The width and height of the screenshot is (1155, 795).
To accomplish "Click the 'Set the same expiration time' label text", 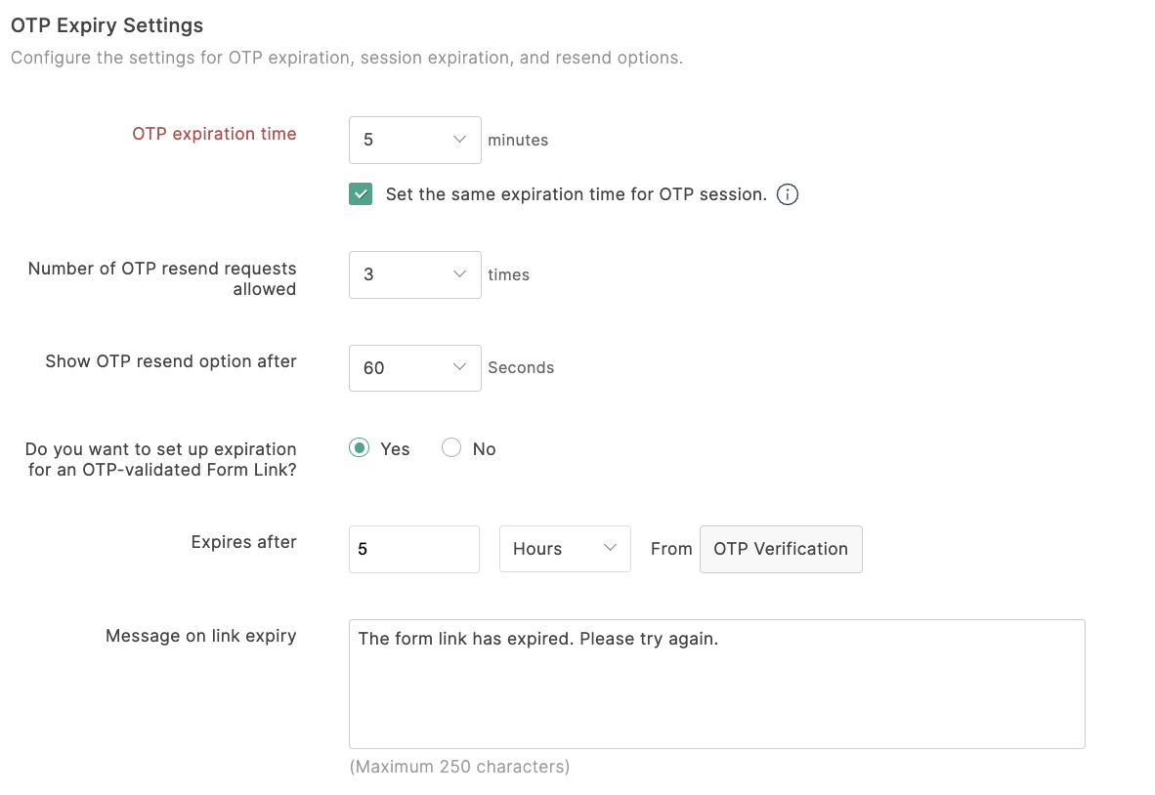I will click(576, 194).
